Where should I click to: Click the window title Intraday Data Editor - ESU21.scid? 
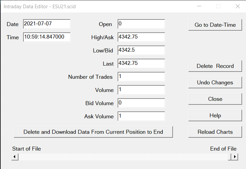tap(40, 7)
